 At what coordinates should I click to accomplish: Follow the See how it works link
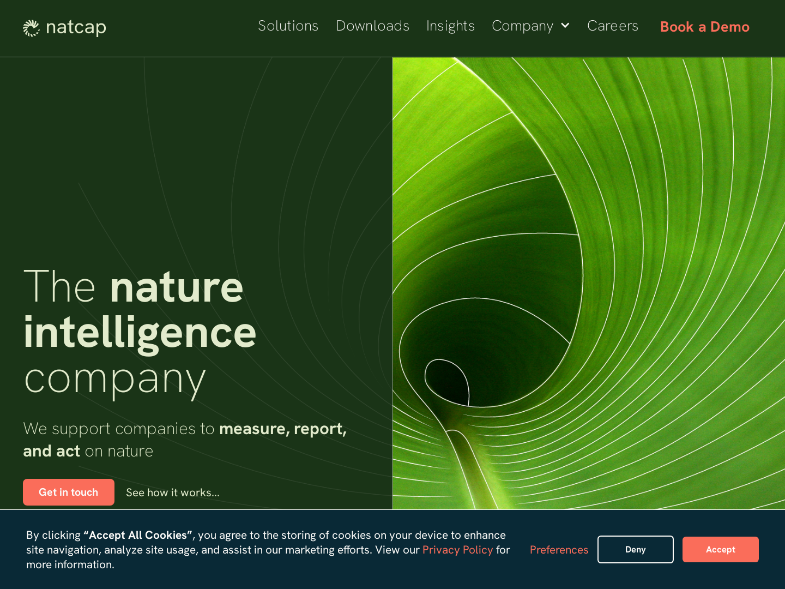(172, 492)
